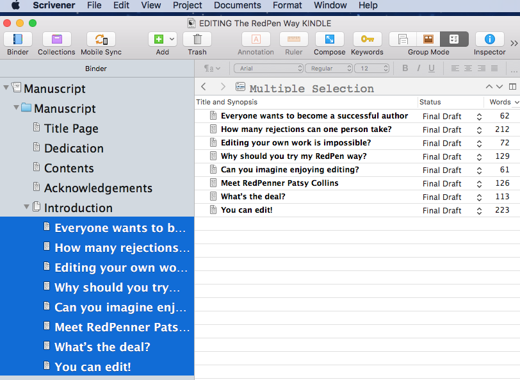Open the Apple menu
The width and height of the screenshot is (520, 380).
pyautogui.click(x=15, y=5)
